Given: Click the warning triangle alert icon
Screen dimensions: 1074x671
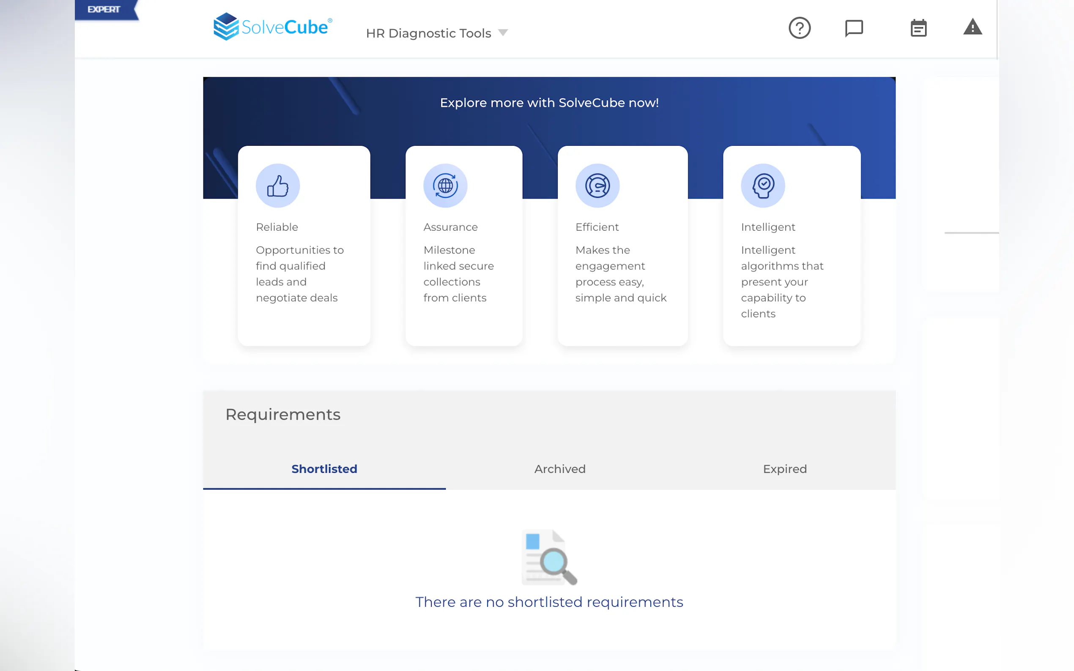Looking at the screenshot, I should coord(973,27).
